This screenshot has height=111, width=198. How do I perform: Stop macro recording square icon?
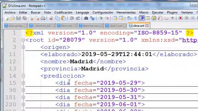(187, 18)
